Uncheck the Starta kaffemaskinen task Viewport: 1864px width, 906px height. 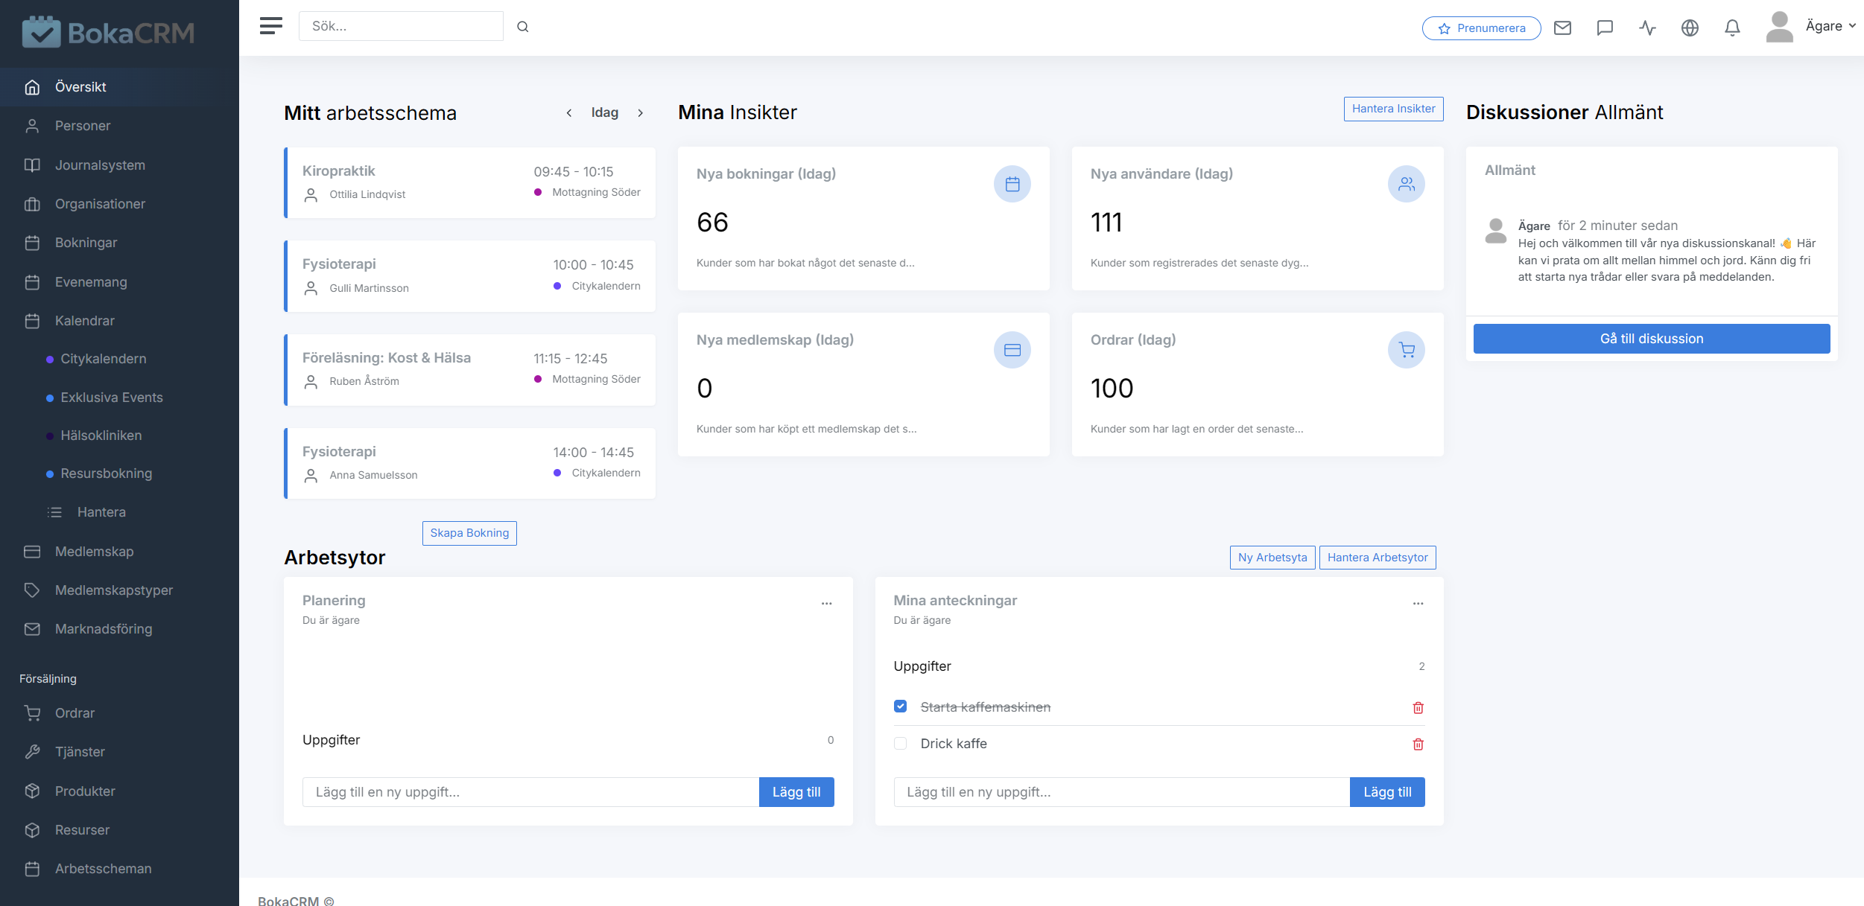tap(901, 706)
